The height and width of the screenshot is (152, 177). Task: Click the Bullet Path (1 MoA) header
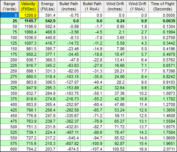92,6
